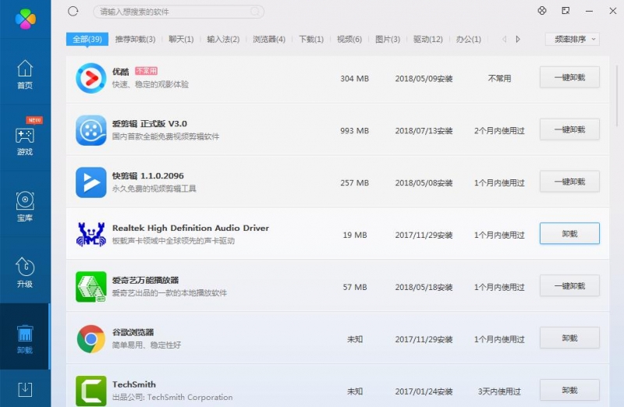Select the 浏览器(4) tab
The height and width of the screenshot is (407, 624).
[269, 39]
